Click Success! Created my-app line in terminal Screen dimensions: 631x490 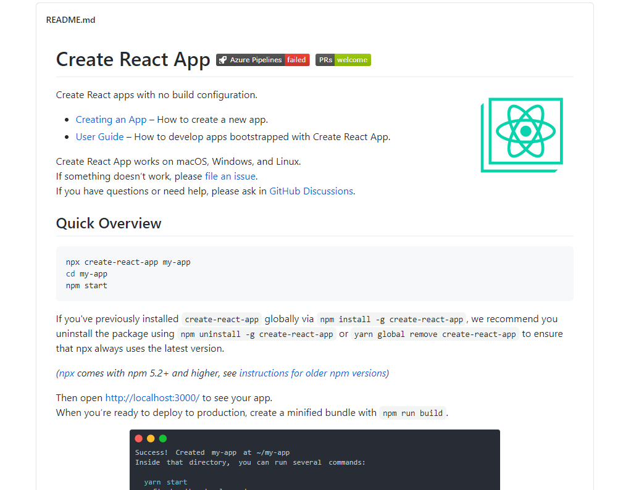click(212, 453)
